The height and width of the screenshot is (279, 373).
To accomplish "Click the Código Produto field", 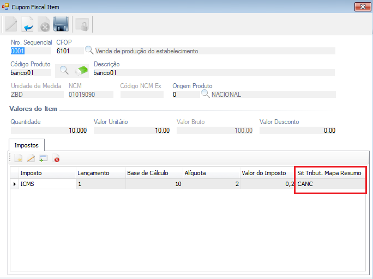I will coord(31,73).
